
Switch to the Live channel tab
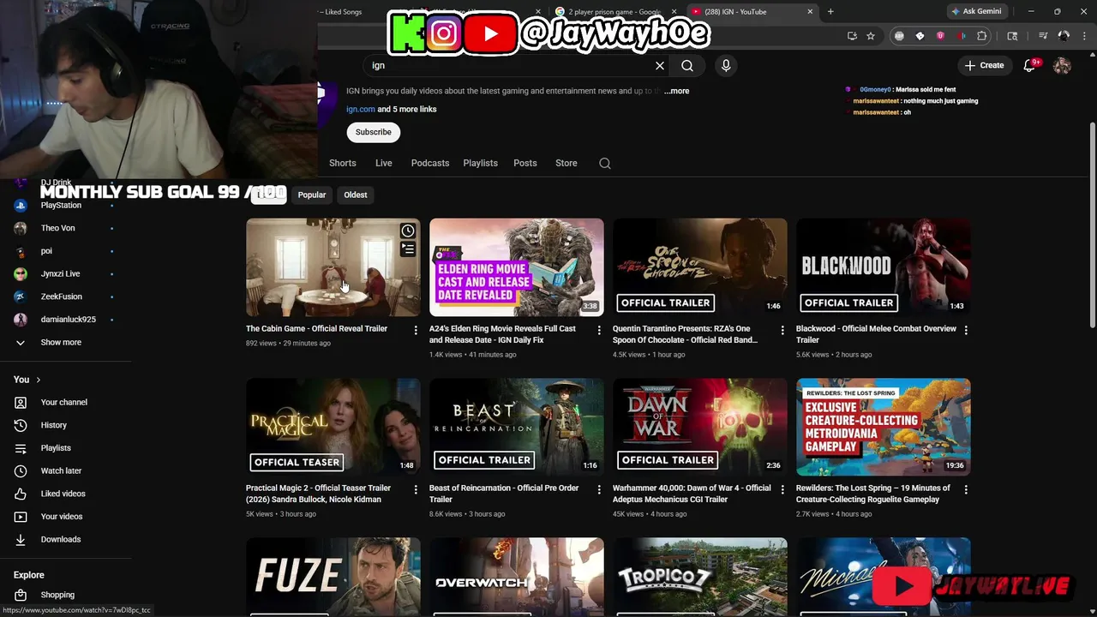(x=384, y=163)
